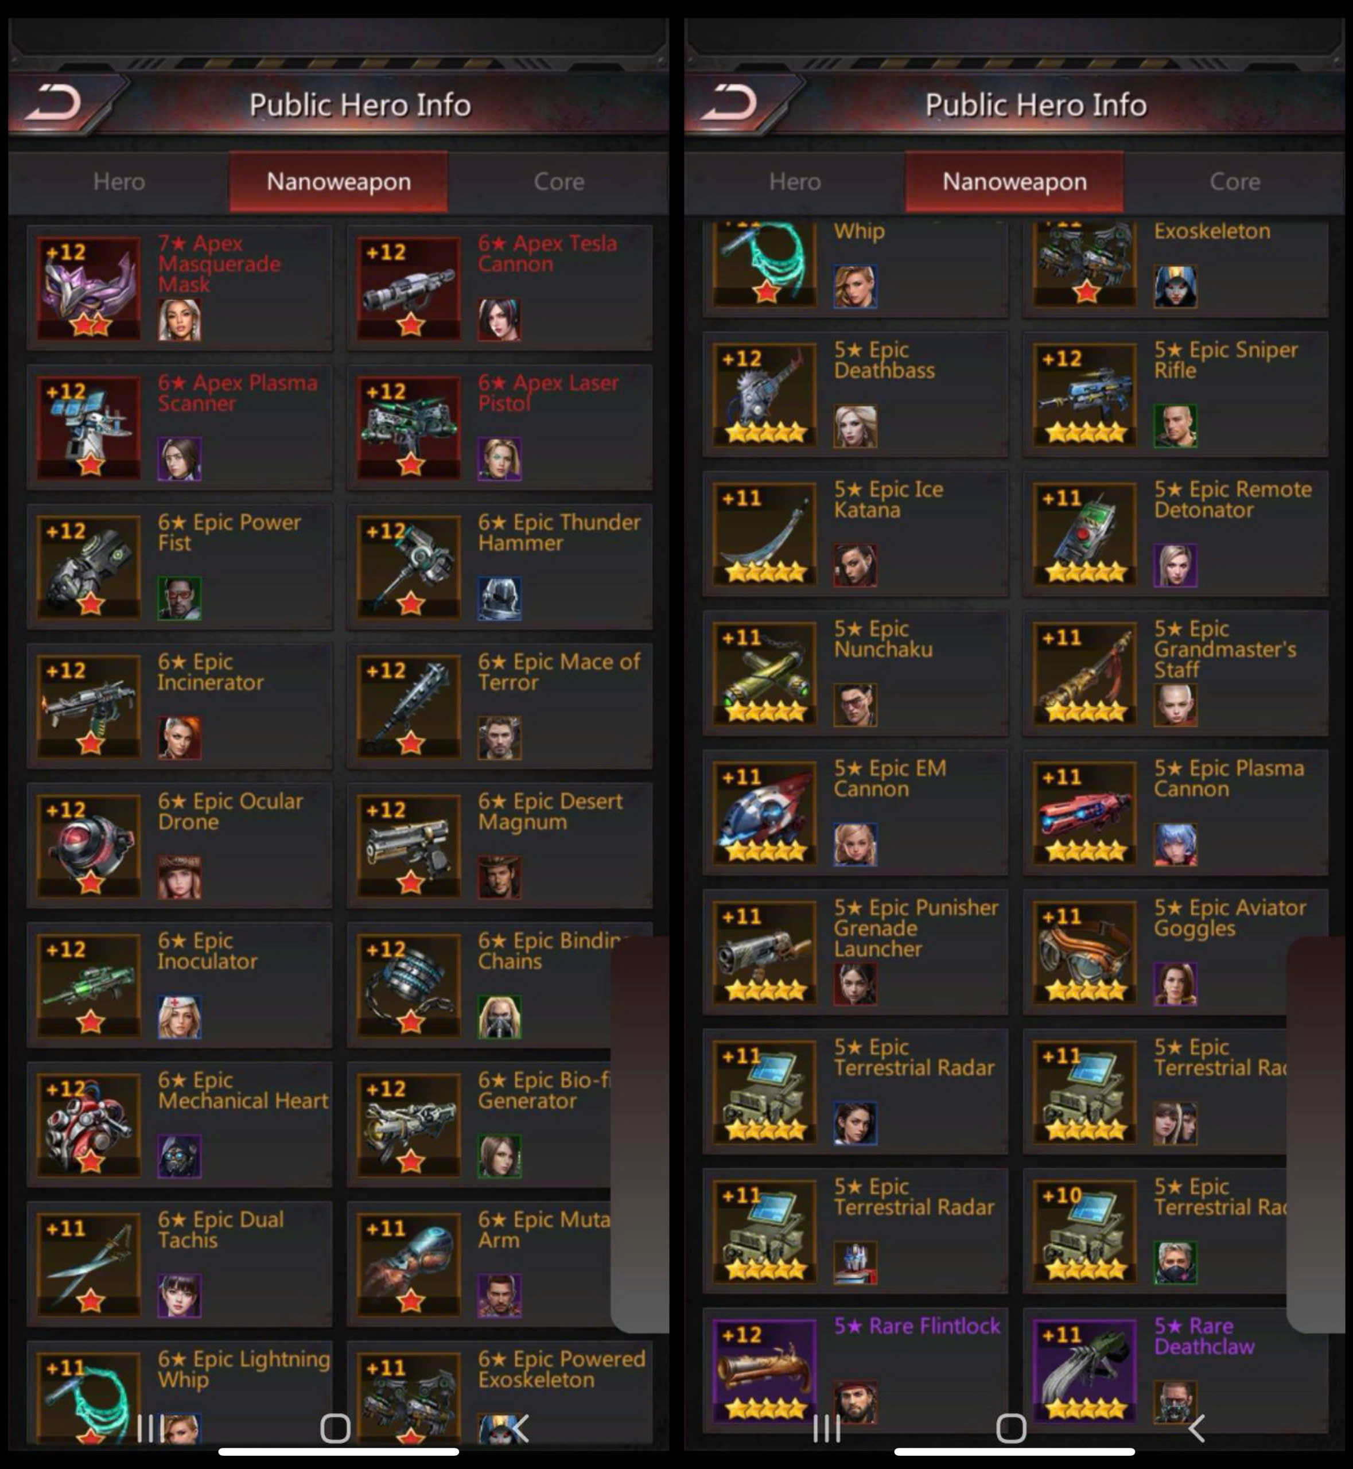Tap the Epic Thunder Hammer icon
The width and height of the screenshot is (1353, 1469).
409,566
